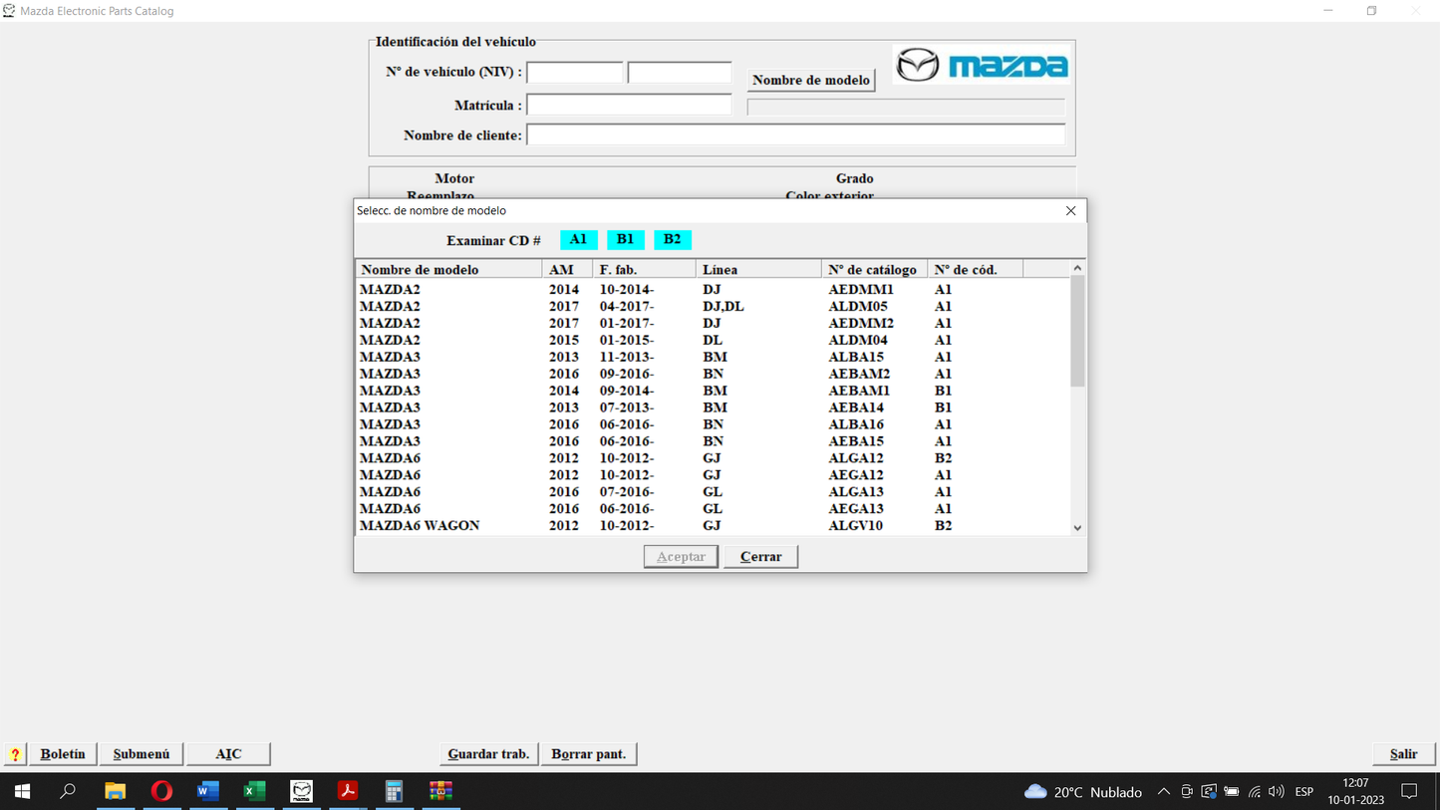Check the battery status tray icon

[x=1232, y=792]
